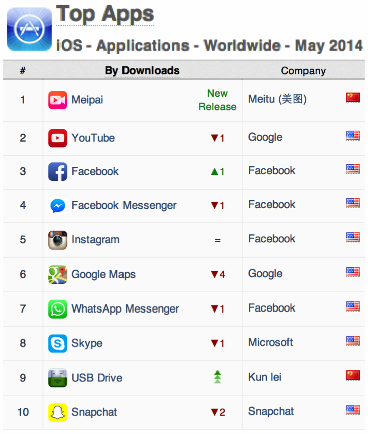Click the Facebook app name text

(x=95, y=171)
